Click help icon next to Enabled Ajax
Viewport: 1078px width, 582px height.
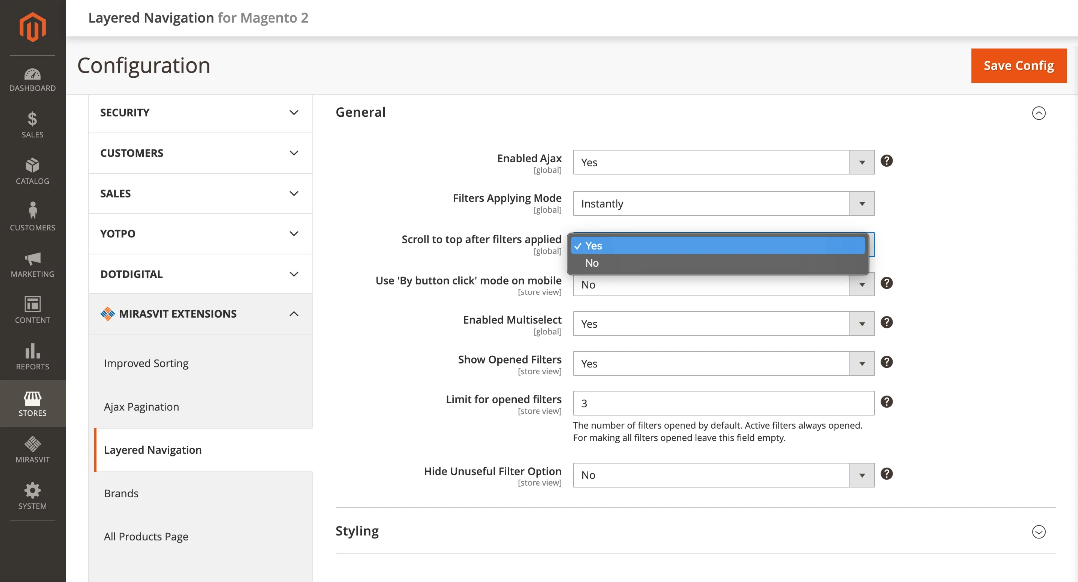tap(886, 161)
